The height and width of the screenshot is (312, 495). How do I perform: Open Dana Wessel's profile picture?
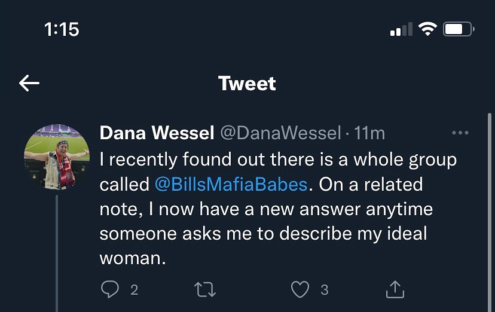(x=56, y=157)
